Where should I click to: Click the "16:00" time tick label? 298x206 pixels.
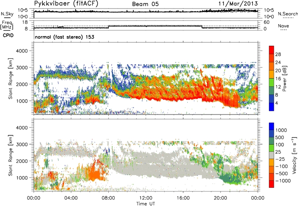(183, 198)
